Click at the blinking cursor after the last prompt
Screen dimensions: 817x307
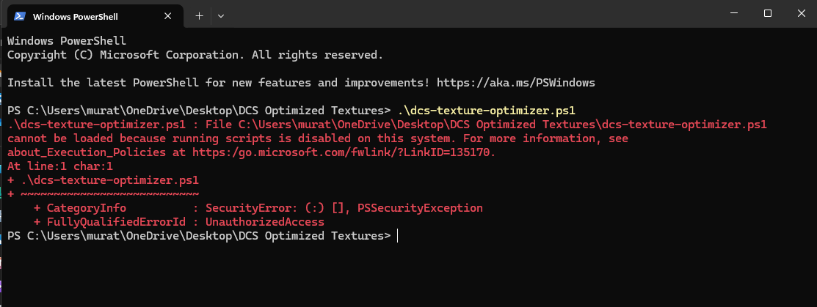tap(398, 236)
